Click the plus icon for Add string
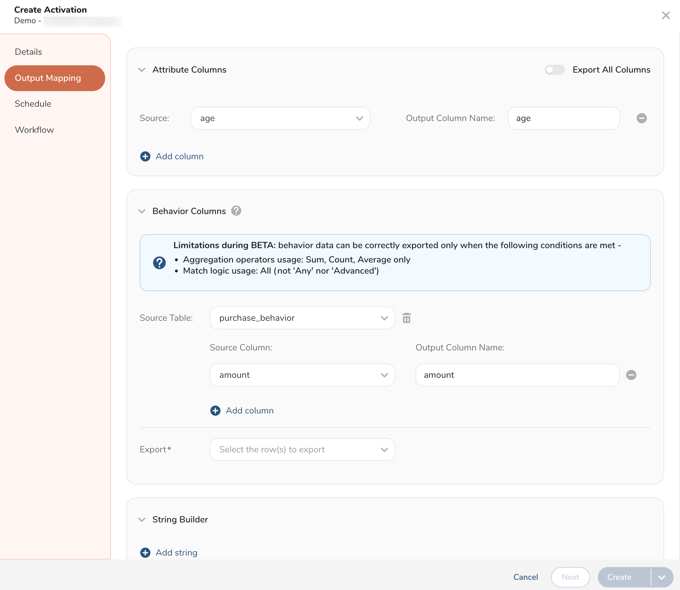 pyautogui.click(x=145, y=552)
